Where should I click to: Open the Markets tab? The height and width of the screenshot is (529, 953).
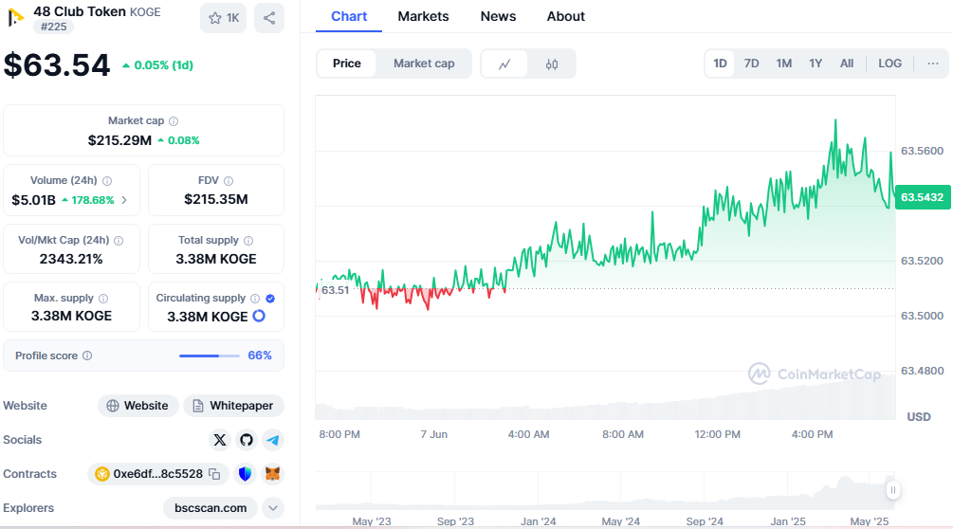[423, 16]
